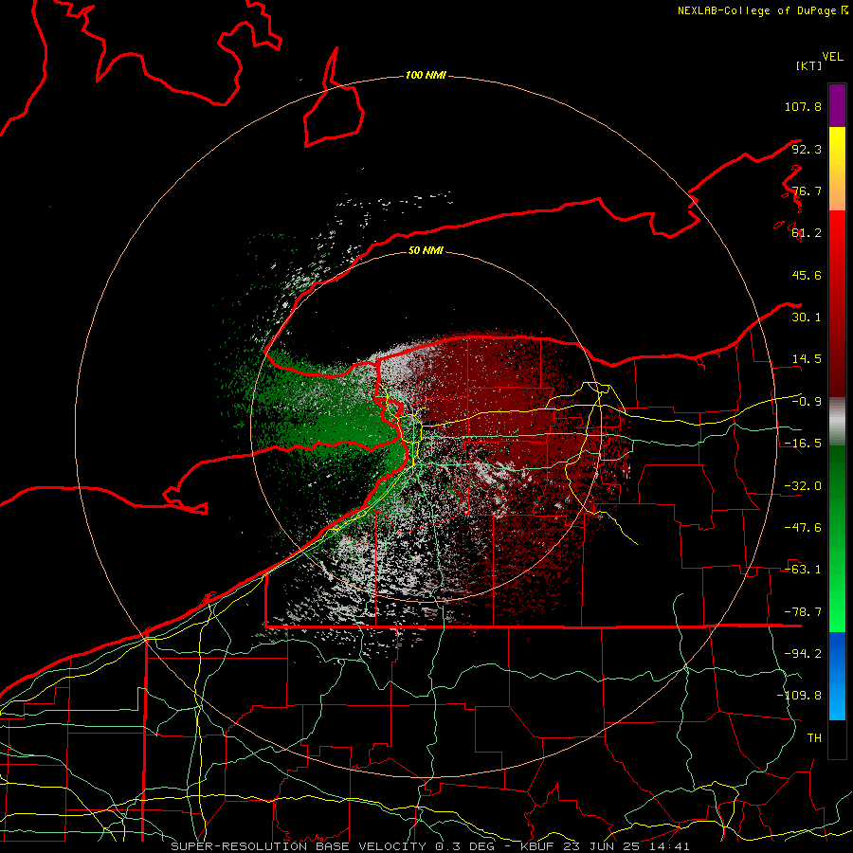Click the Super-Resolution Base Velocity caption

click(x=430, y=846)
